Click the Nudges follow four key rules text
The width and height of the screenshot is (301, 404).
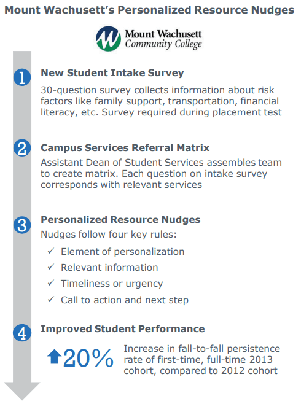coord(109,235)
